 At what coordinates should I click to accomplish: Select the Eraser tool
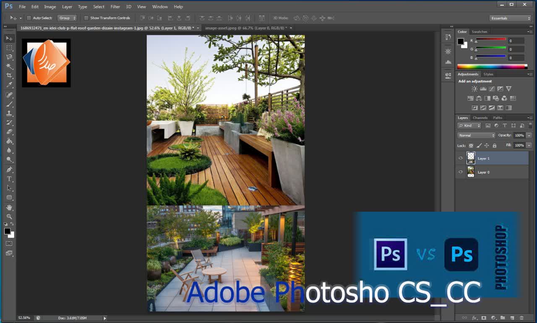[x=9, y=132]
